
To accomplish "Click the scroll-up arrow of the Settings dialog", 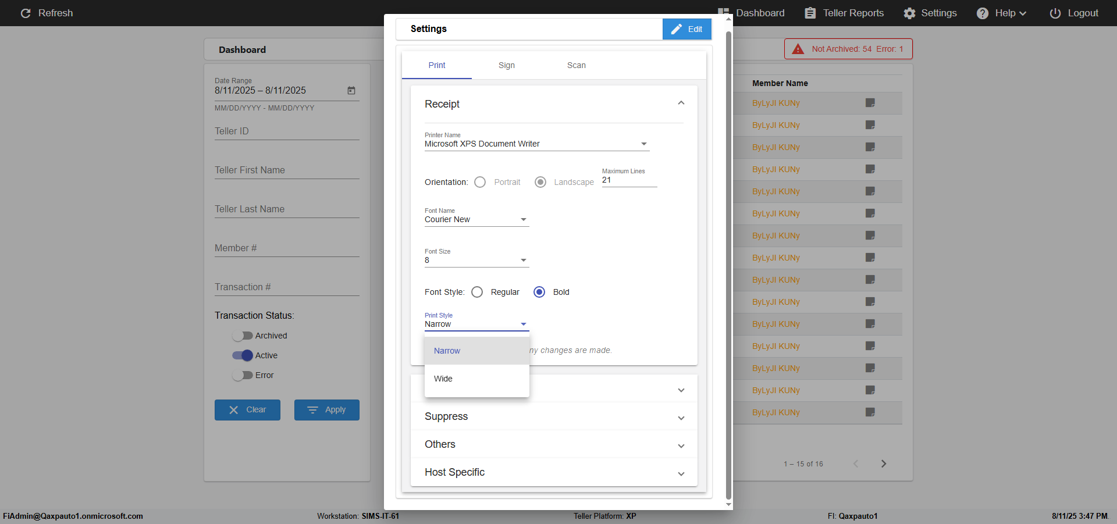I will [728, 19].
